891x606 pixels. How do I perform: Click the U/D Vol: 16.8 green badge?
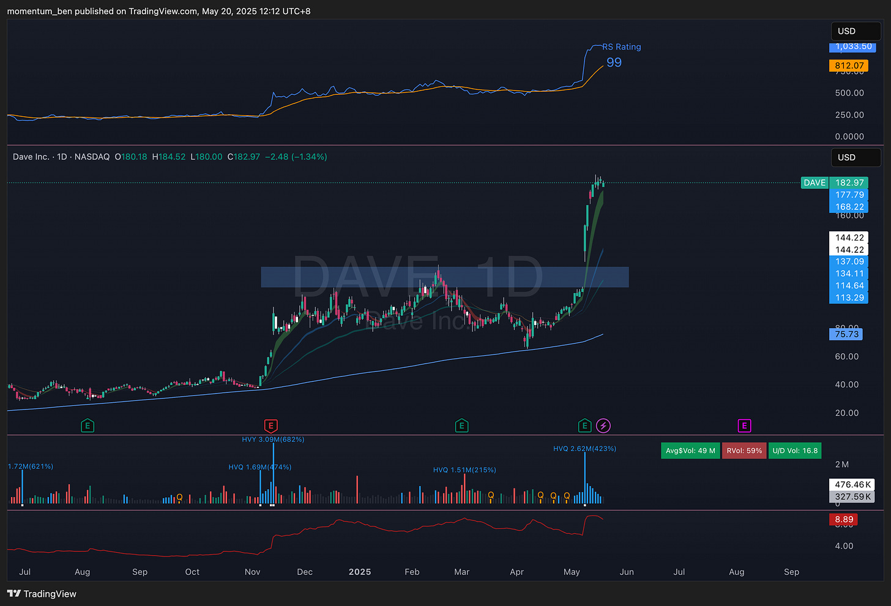pyautogui.click(x=795, y=451)
